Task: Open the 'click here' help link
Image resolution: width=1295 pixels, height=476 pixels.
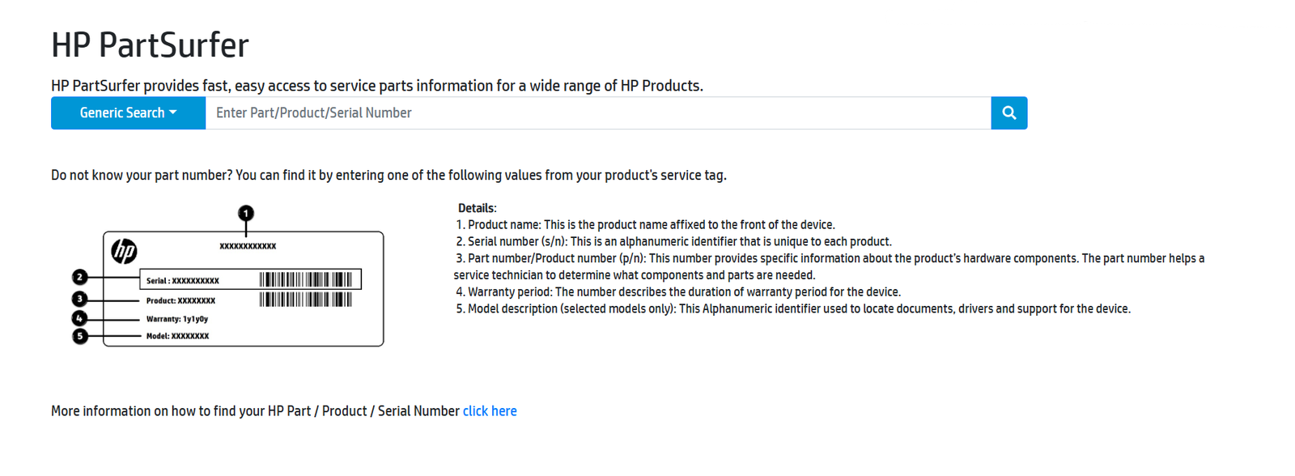Action: (490, 410)
